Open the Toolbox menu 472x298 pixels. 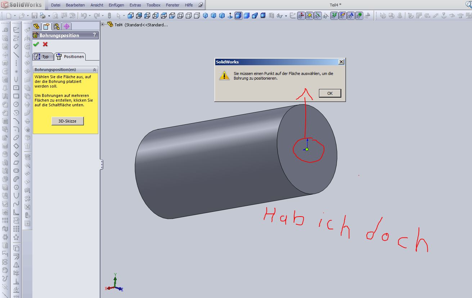(x=153, y=5)
